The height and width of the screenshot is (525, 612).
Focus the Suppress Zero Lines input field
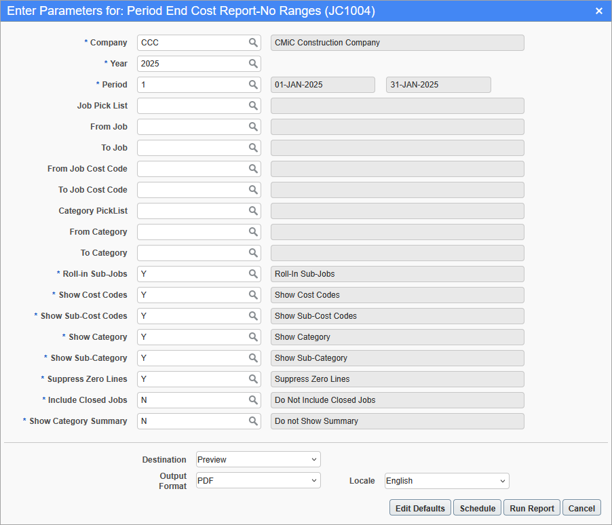(192, 379)
